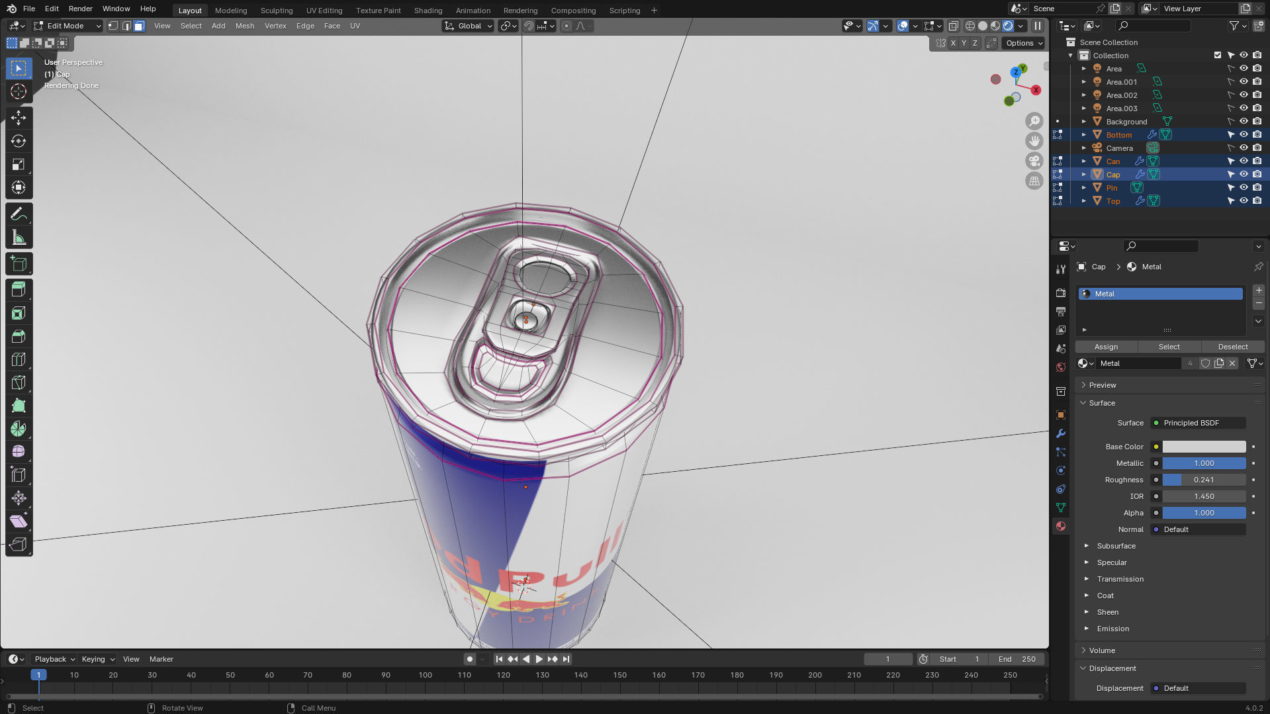1270x714 pixels.
Task: Open the Render menu
Action: click(80, 9)
